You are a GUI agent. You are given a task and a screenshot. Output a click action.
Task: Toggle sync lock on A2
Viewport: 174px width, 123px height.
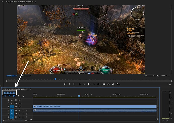[16, 114]
